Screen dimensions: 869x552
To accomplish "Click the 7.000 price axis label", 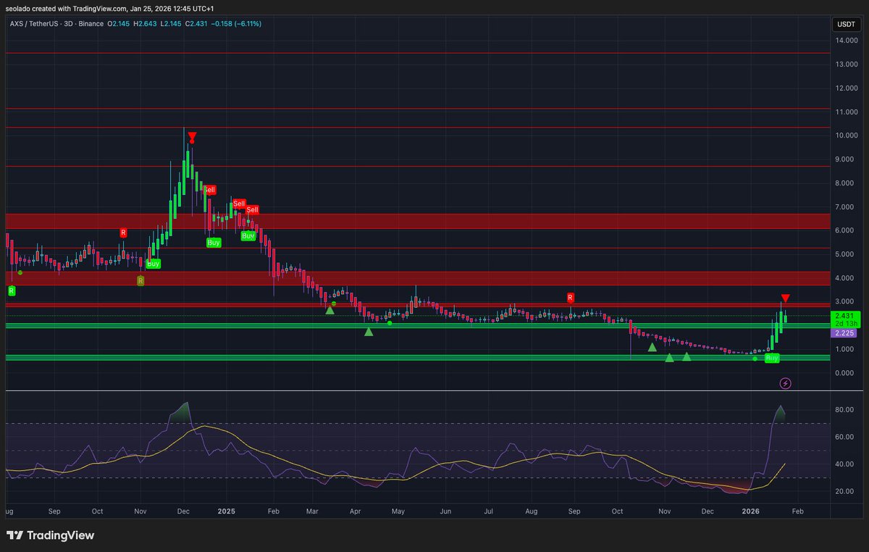I will pyautogui.click(x=846, y=207).
